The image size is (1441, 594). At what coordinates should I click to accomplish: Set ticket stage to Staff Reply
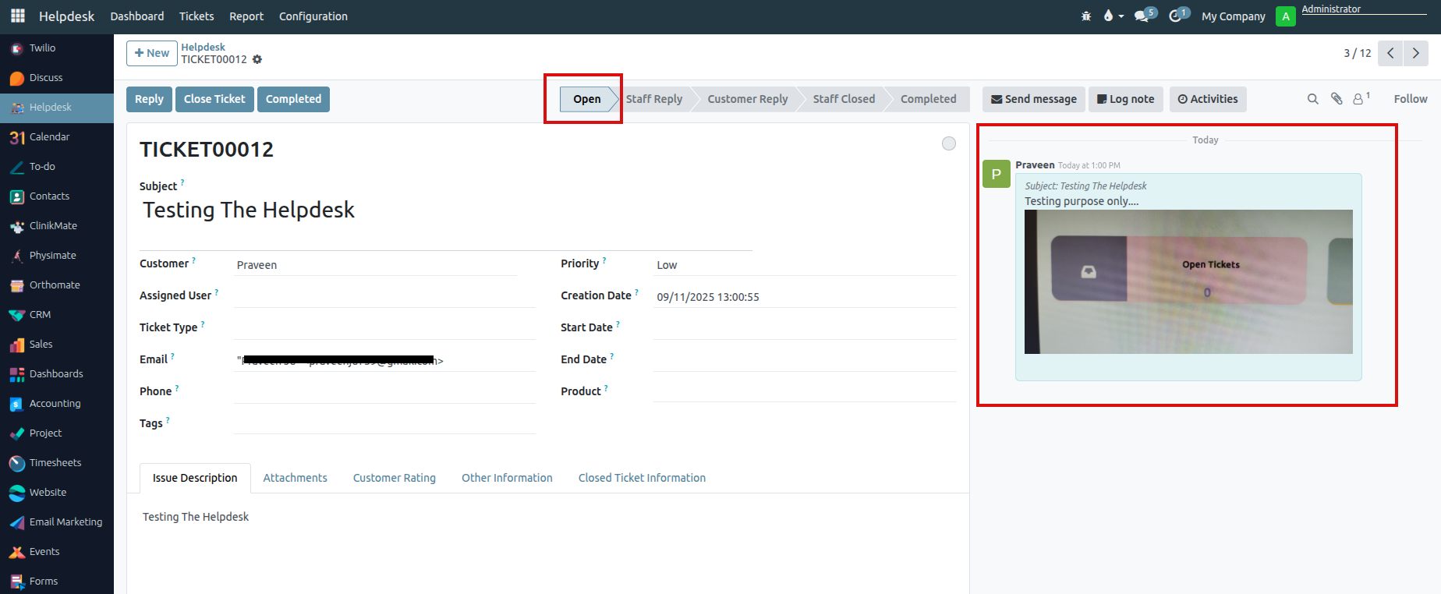tap(653, 99)
